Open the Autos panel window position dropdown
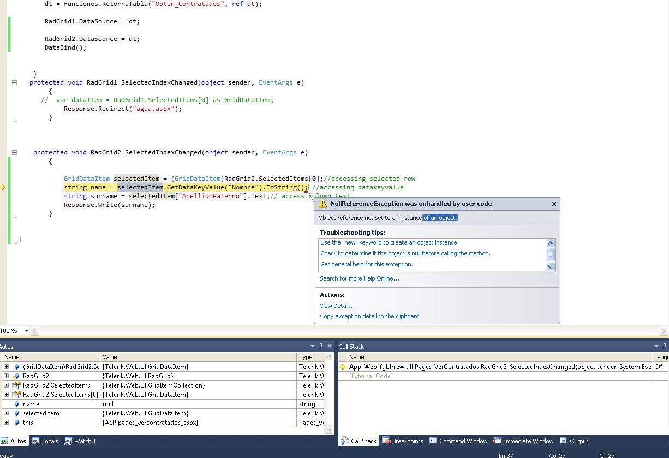This screenshot has width=669, height=458. pos(313,346)
